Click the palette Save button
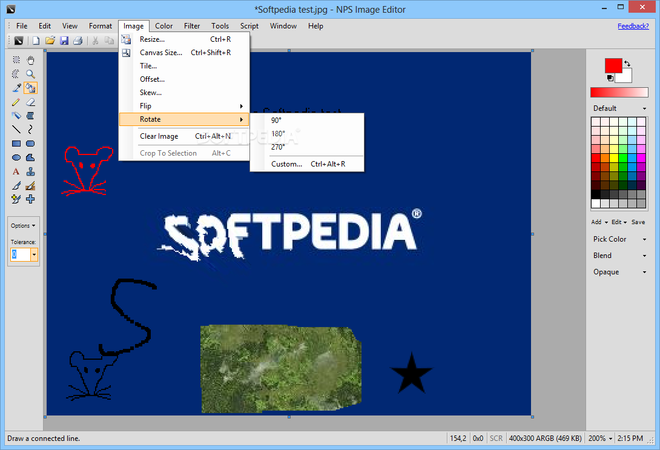This screenshot has width=660, height=450. pyautogui.click(x=638, y=222)
